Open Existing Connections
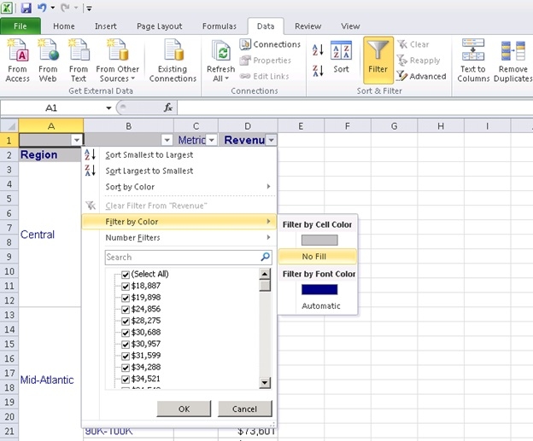Image resolution: width=533 pixels, height=441 pixels. pyautogui.click(x=173, y=51)
